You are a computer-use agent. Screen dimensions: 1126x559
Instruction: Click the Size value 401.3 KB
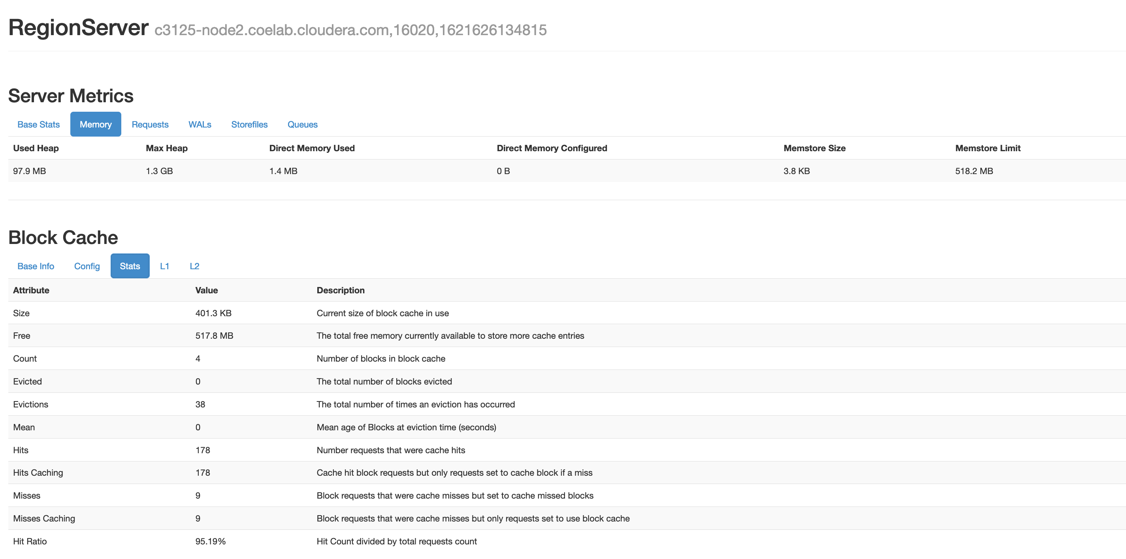coord(213,313)
